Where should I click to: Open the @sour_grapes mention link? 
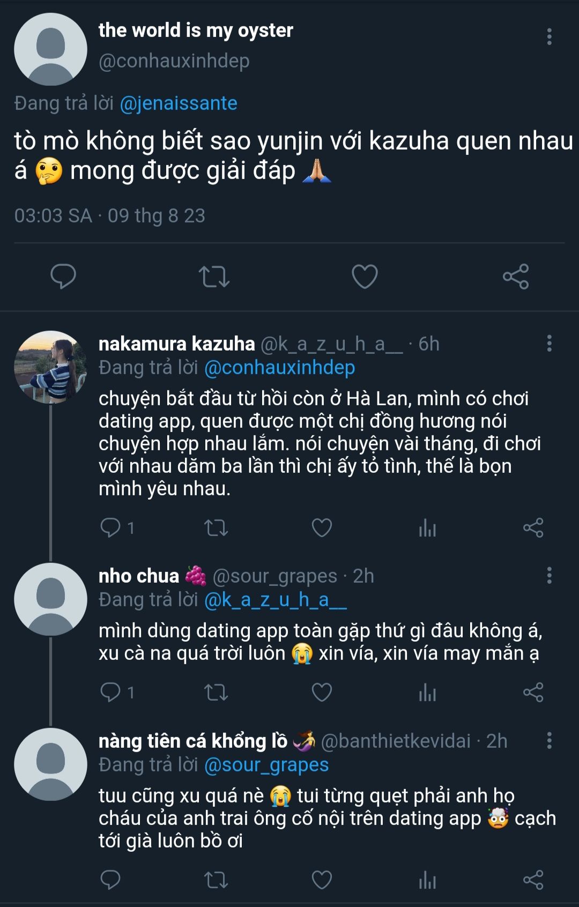[x=266, y=765]
